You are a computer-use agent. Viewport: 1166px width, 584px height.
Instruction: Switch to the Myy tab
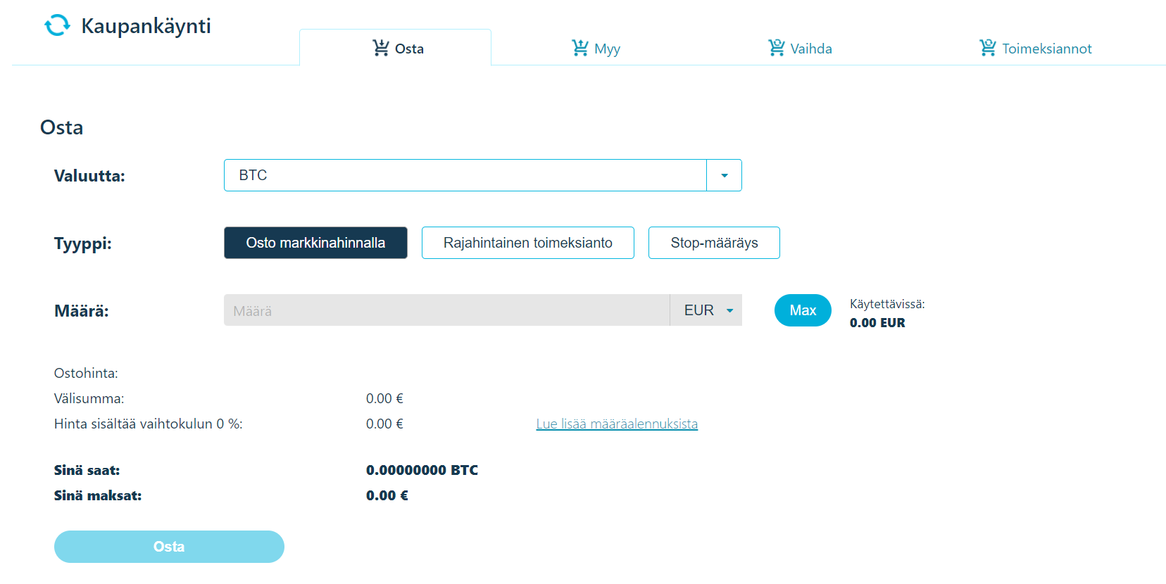coord(596,49)
